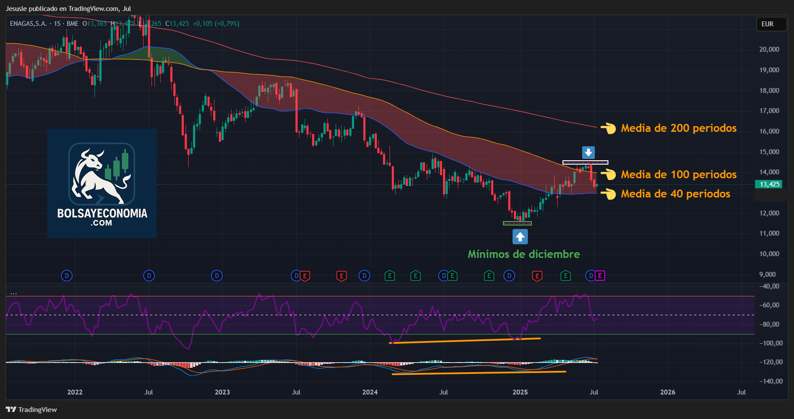
Task: Click the TradingView logo at bottom left
Action: (31, 410)
